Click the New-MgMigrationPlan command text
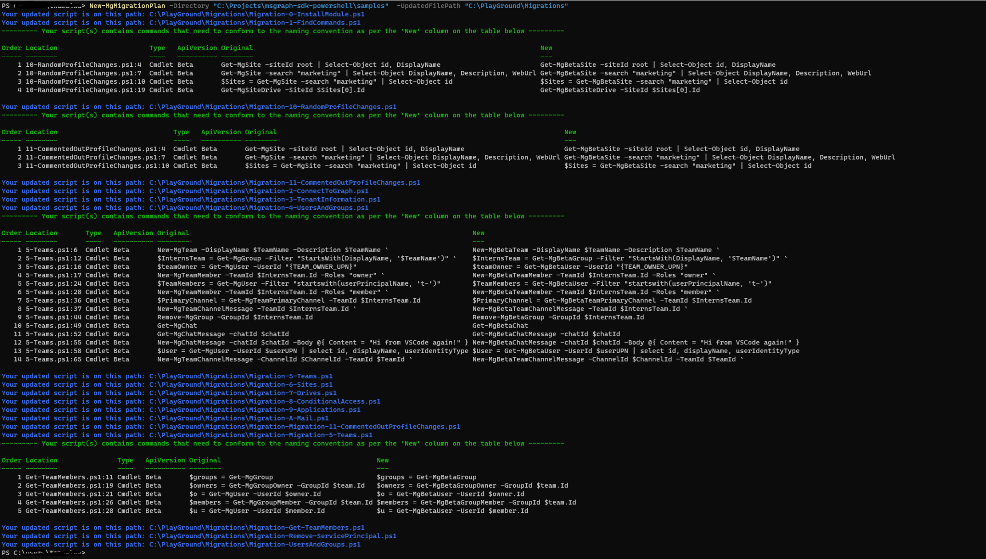986x559 pixels. point(127,6)
